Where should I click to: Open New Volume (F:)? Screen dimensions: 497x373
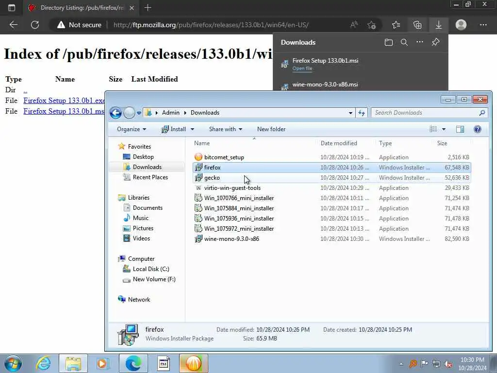tap(154, 279)
